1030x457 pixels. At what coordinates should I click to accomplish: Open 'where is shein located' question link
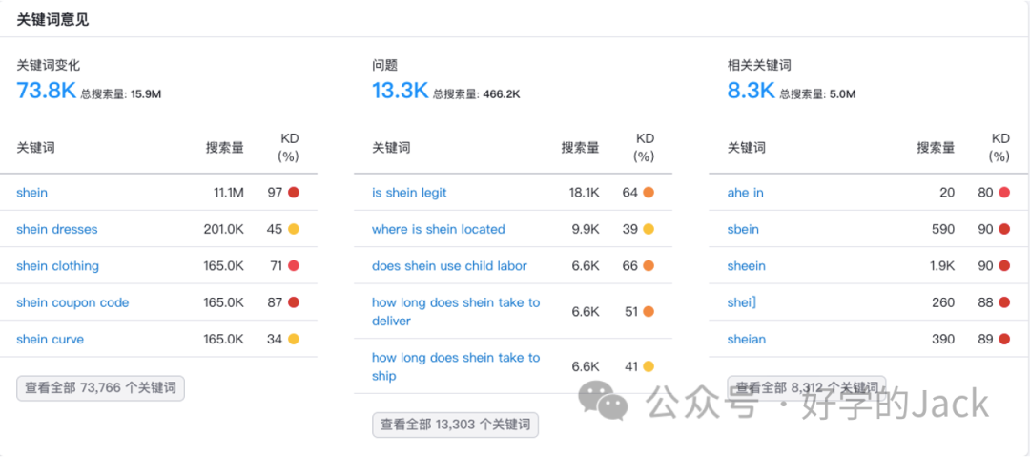pos(438,230)
